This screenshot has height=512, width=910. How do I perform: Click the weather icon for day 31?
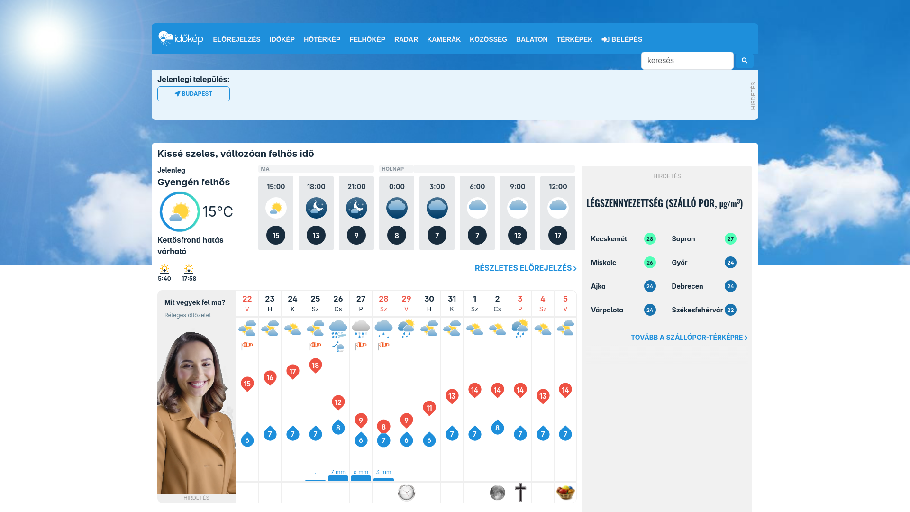452,328
